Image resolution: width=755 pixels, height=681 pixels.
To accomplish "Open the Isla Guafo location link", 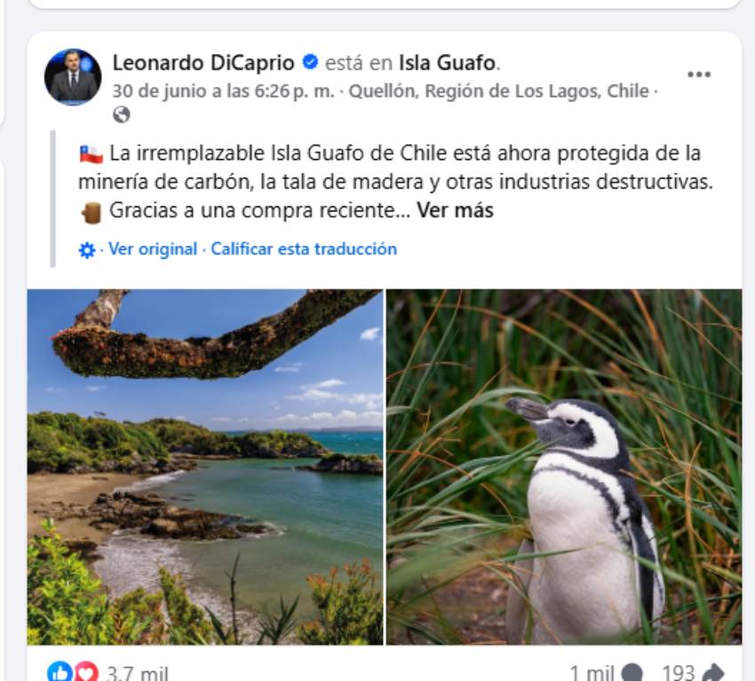I will tap(447, 62).
